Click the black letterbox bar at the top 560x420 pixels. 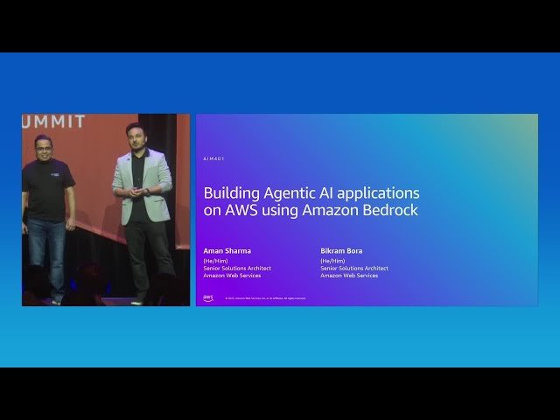(280, 25)
